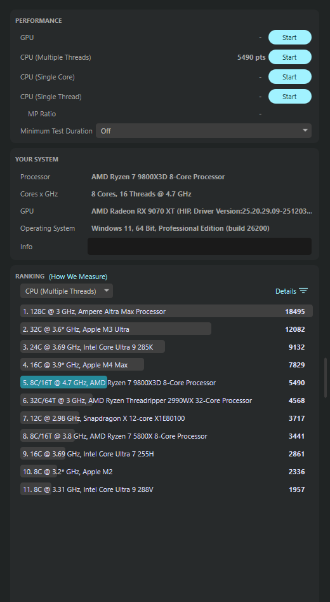Select the Apple M3 Ultra ranking row

pyautogui.click(x=166, y=329)
